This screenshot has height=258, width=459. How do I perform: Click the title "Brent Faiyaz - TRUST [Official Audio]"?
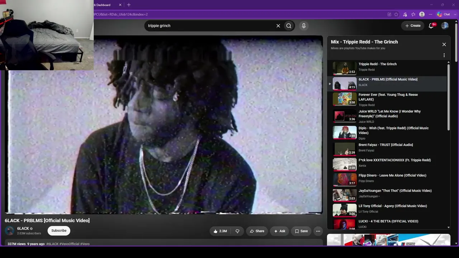coord(386,145)
